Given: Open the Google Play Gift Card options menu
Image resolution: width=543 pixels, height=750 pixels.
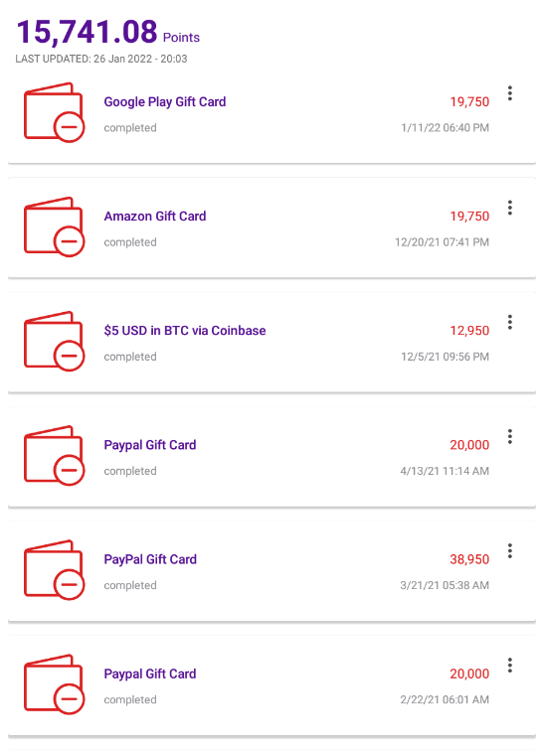Looking at the screenshot, I should coord(510,93).
